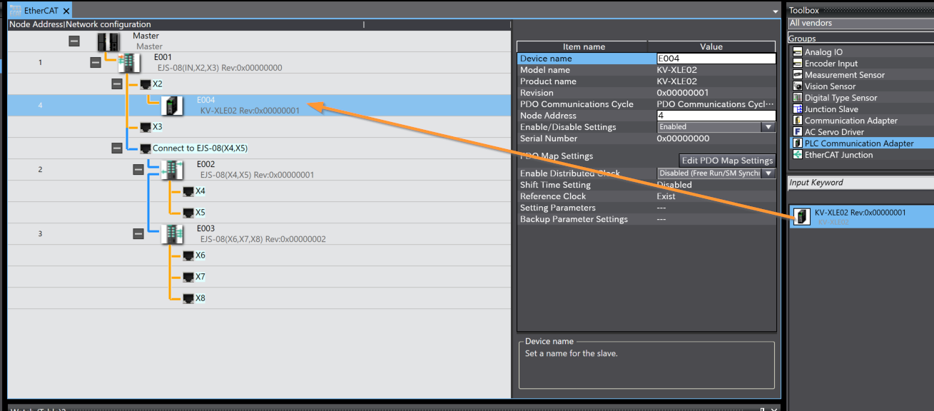Select the E001 junction slave icon
934x411 pixels.
[x=129, y=63]
